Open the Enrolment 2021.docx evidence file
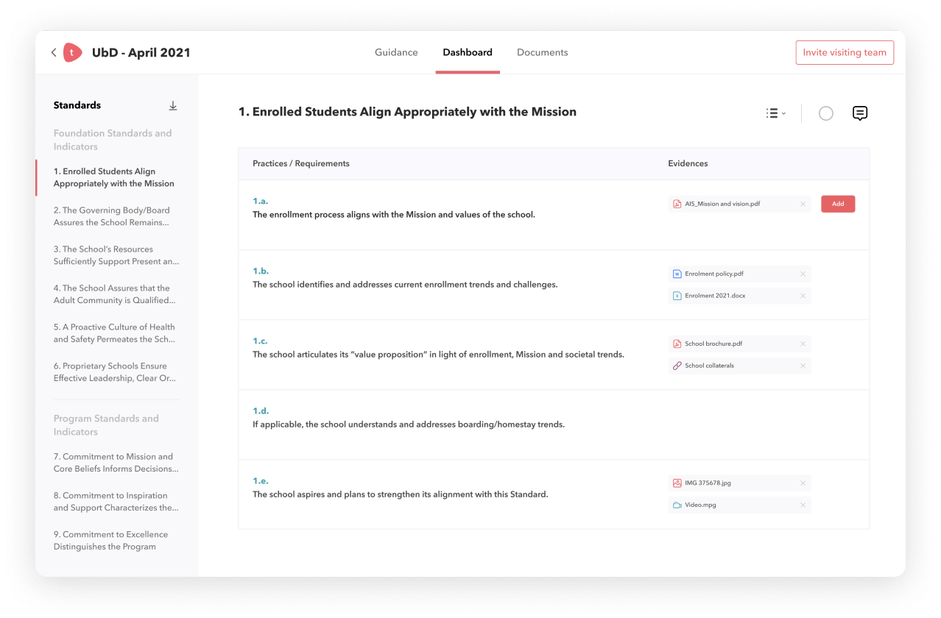The width and height of the screenshot is (941, 618). click(714, 296)
